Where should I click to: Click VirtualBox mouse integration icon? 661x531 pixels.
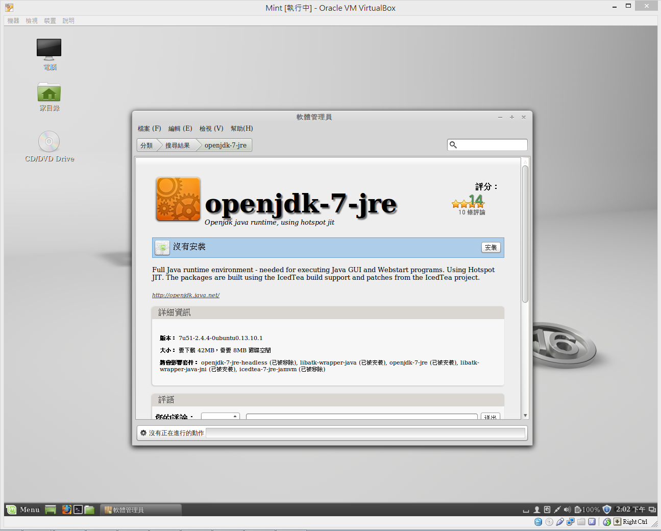pyautogui.click(x=607, y=522)
